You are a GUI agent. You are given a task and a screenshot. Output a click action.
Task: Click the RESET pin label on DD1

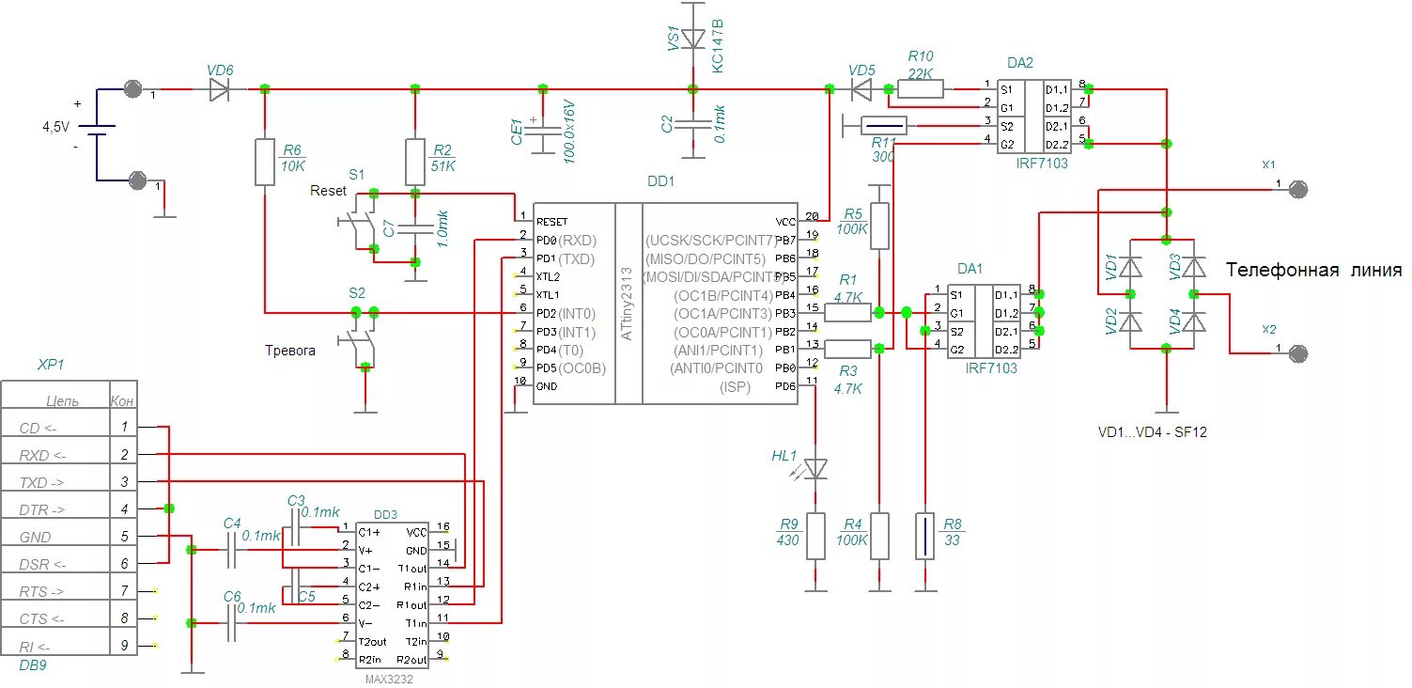pos(552,222)
